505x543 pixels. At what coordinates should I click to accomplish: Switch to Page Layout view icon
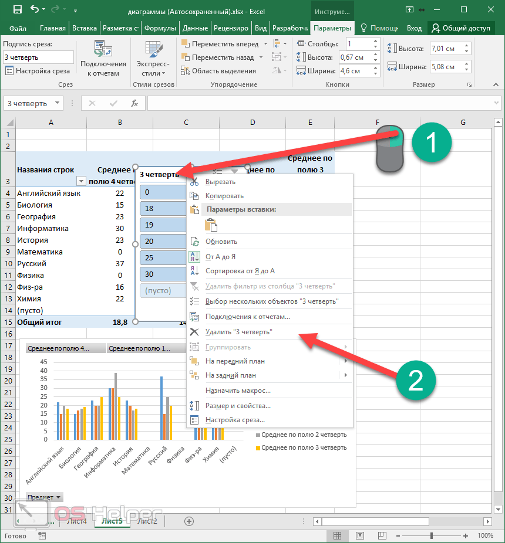[360, 535]
